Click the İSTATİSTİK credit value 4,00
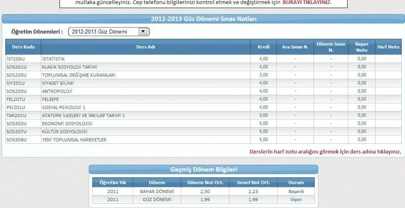The image size is (405, 208). click(x=264, y=59)
